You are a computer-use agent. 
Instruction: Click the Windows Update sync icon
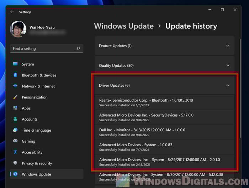pos(15,174)
